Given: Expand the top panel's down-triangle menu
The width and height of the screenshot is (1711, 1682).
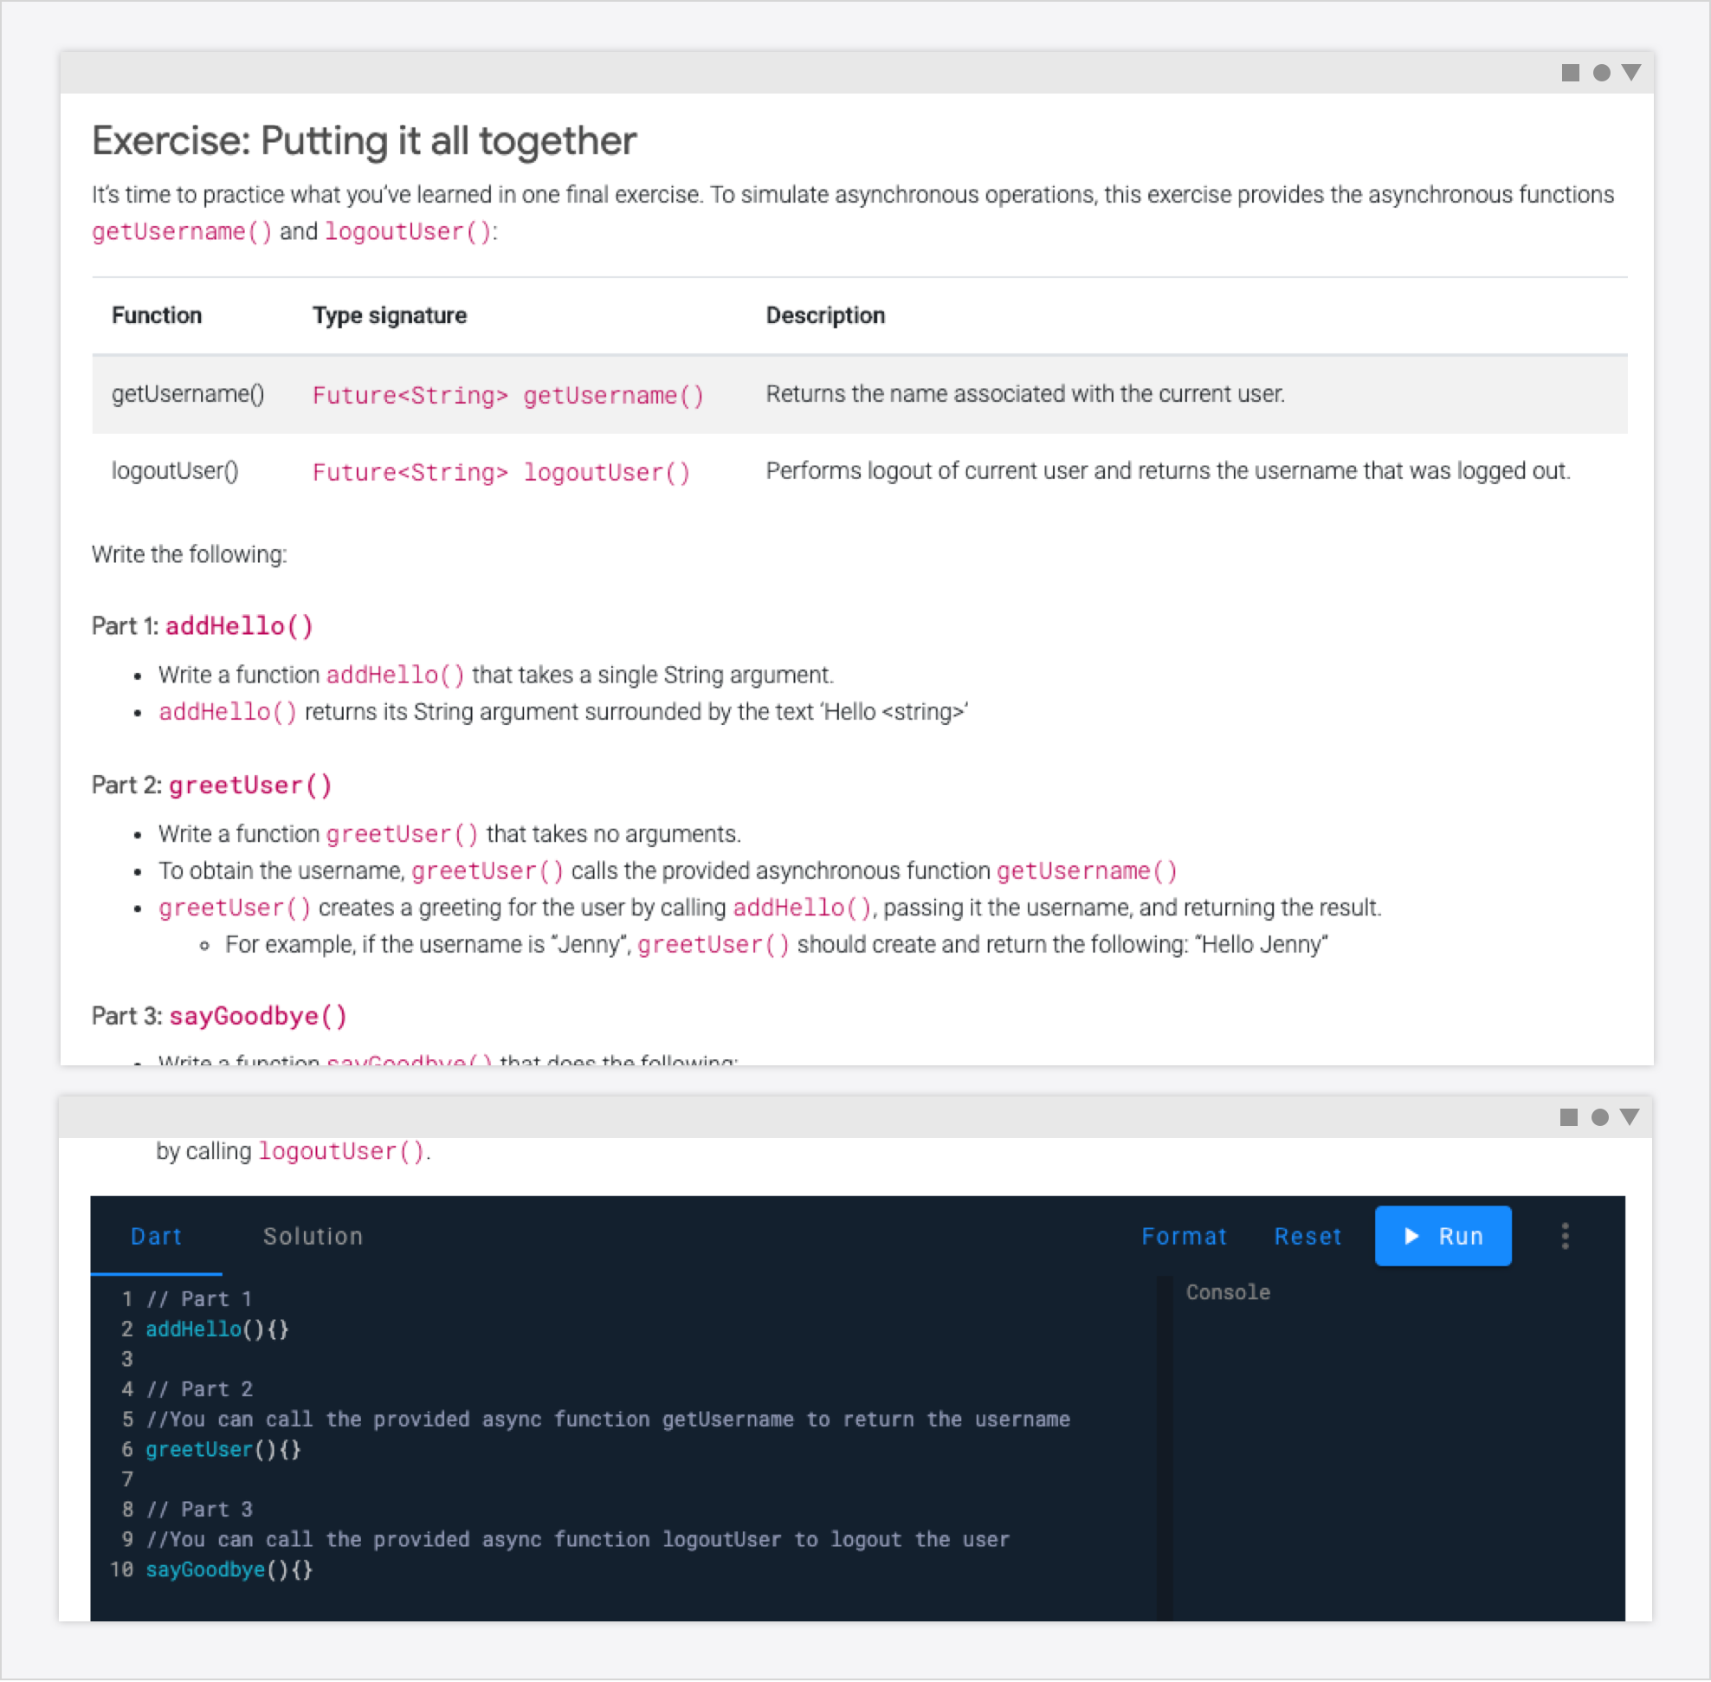Looking at the screenshot, I should [x=1631, y=73].
